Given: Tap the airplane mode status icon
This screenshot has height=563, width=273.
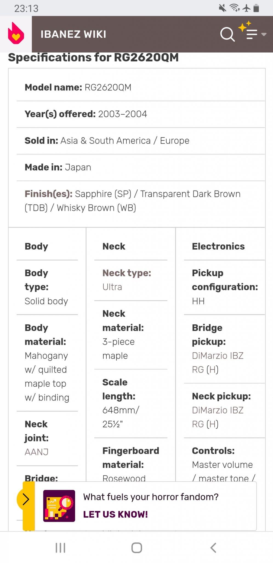Looking at the screenshot, I should coord(246,8).
